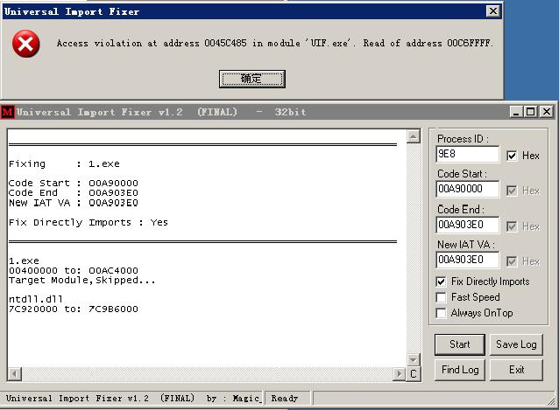Click the 'Target Module,Skipped...' log line
Screen dimensions: 559x410
point(82,281)
